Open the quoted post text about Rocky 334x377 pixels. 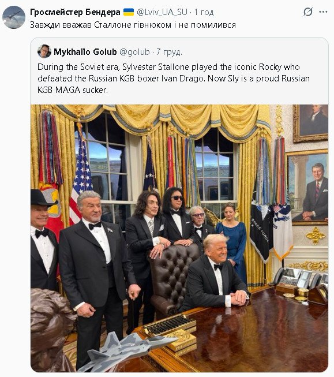[x=174, y=79]
